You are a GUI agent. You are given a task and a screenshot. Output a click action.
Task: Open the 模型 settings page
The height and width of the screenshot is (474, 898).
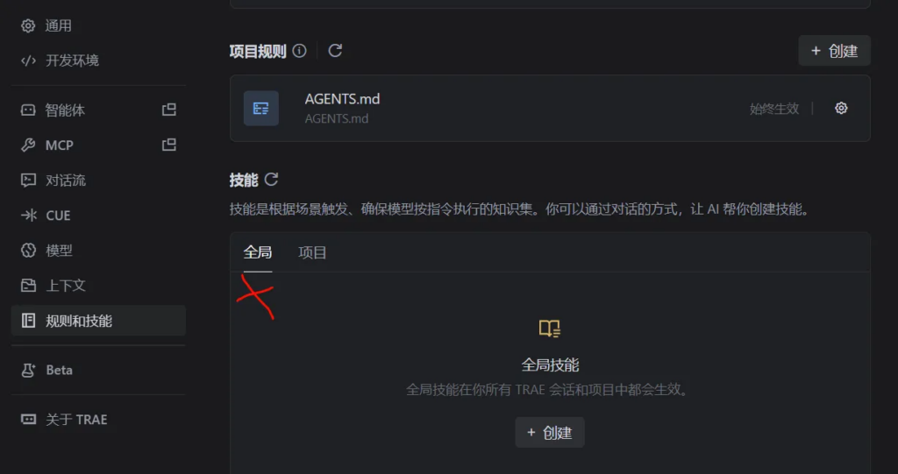98,251
